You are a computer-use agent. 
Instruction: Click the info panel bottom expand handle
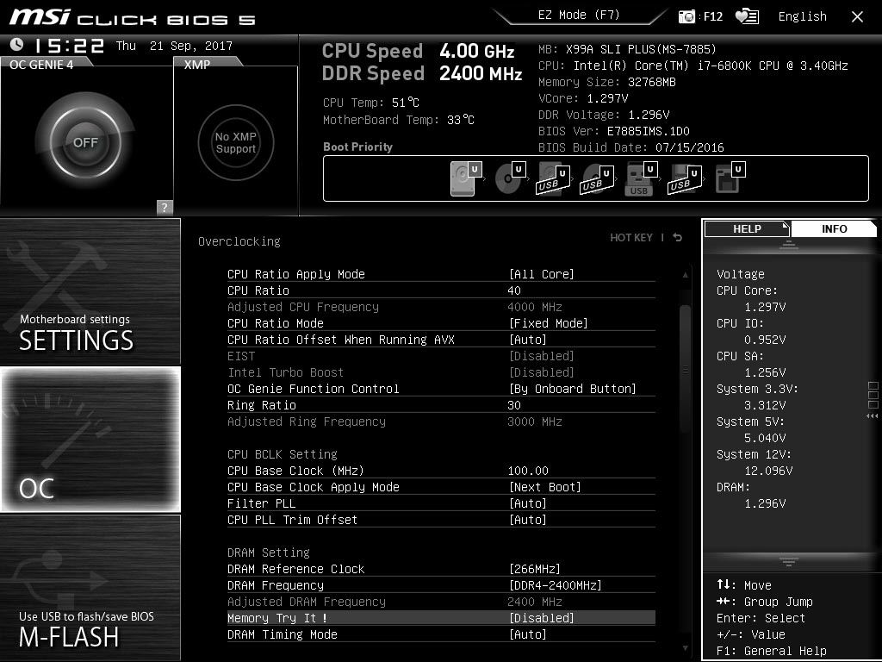pyautogui.click(x=788, y=562)
